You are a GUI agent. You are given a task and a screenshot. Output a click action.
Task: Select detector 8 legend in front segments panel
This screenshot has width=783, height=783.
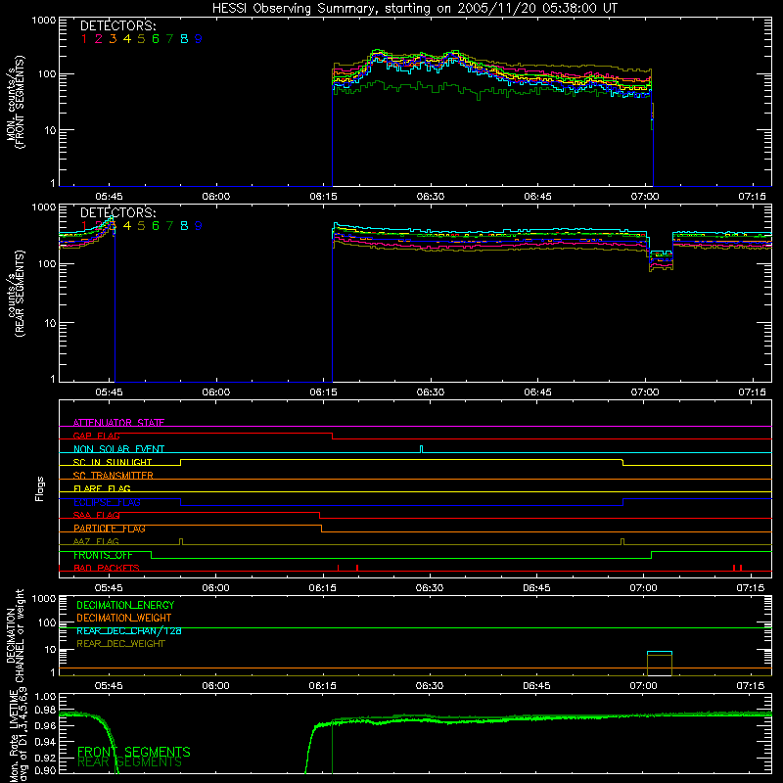pos(184,39)
